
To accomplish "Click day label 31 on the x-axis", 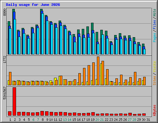I will [x=148, y=120].
